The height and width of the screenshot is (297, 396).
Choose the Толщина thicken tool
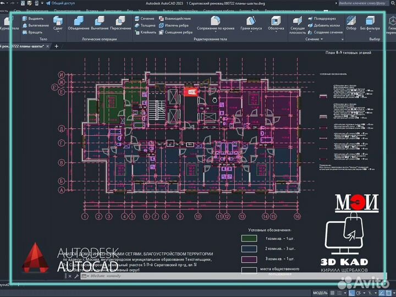(145, 25)
